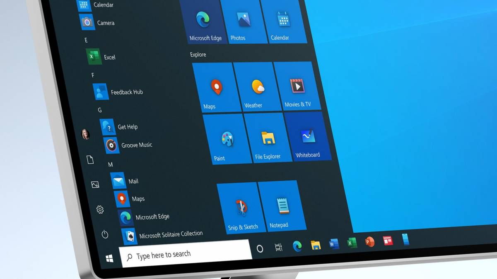Open Task View on the taskbar
Screen dimensions: 497x279
[279, 247]
